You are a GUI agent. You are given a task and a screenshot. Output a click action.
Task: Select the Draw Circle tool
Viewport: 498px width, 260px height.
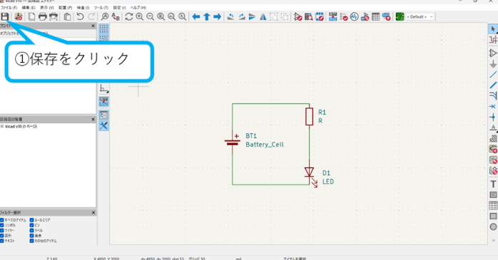tap(493, 227)
